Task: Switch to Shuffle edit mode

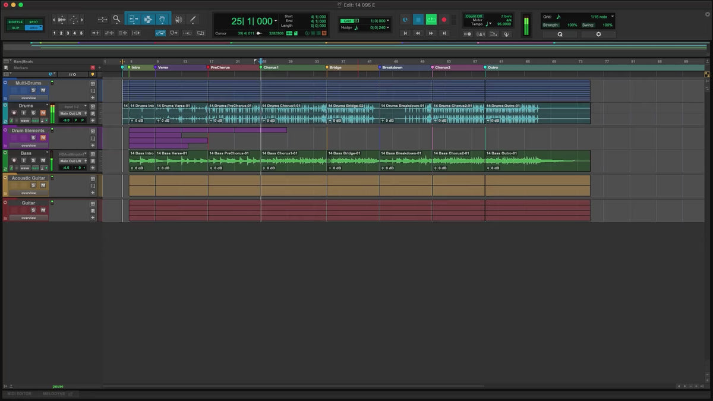Action: click(15, 21)
